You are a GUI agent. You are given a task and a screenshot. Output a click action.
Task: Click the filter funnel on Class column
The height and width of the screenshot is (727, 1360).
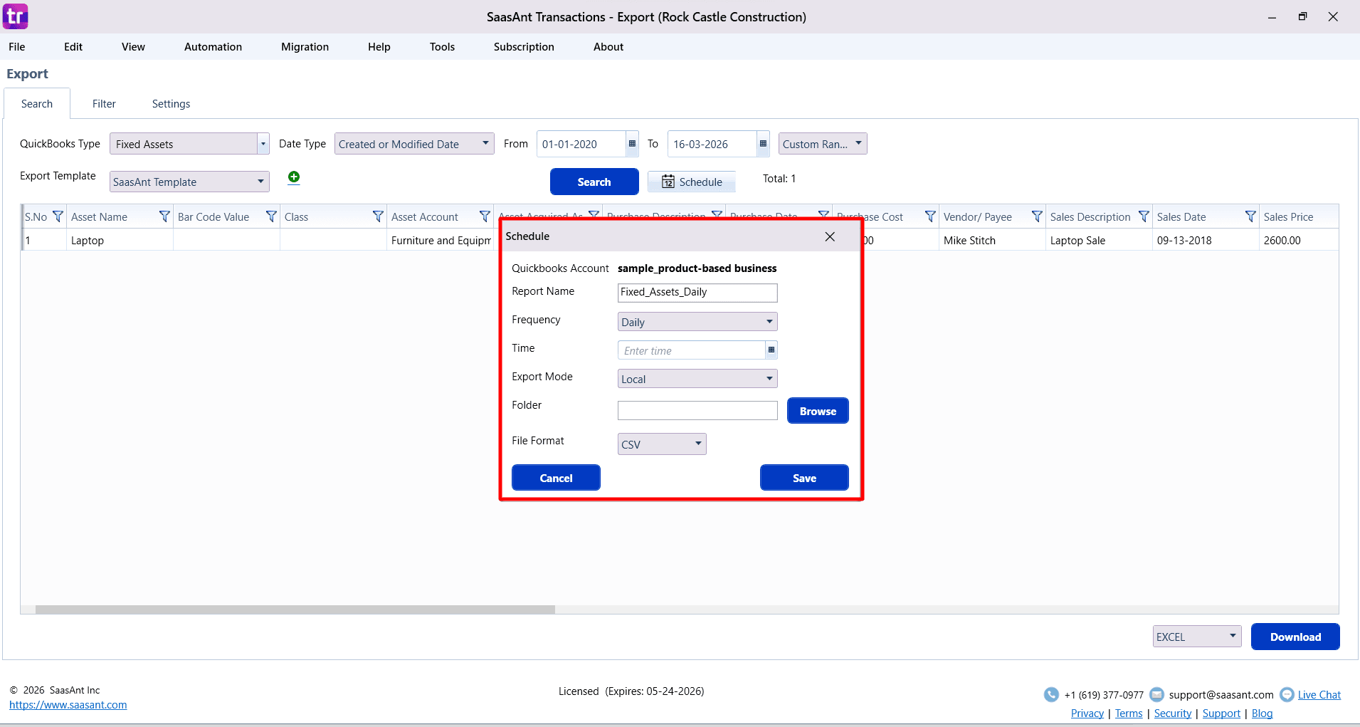[377, 216]
